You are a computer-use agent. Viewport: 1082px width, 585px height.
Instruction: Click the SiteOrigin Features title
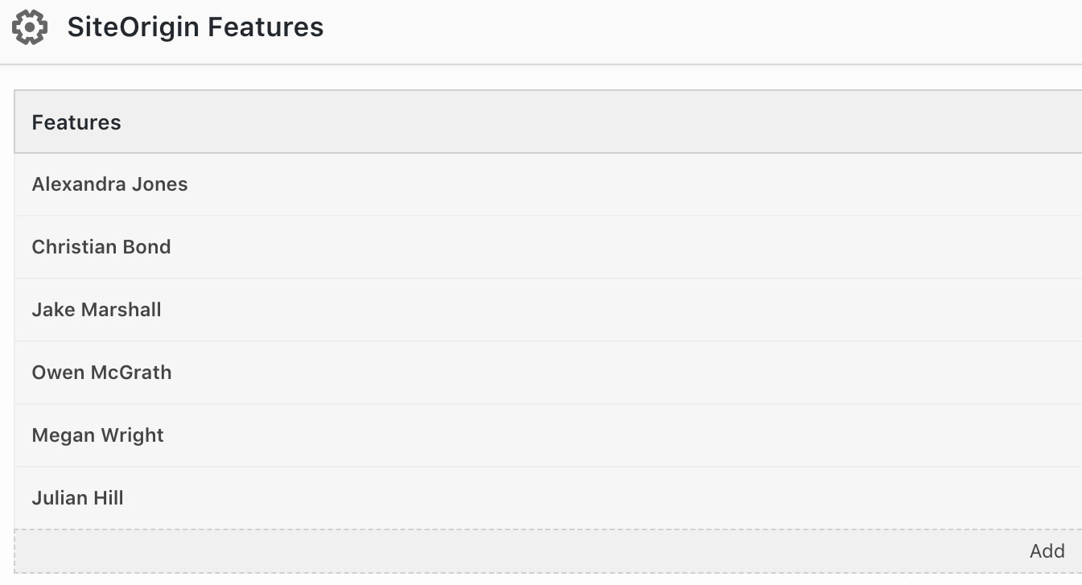pyautogui.click(x=195, y=27)
